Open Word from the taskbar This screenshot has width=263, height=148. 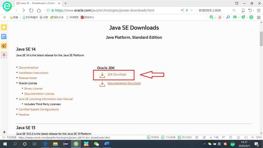point(107,144)
